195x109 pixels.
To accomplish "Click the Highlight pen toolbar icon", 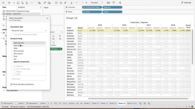I will [72, 3].
